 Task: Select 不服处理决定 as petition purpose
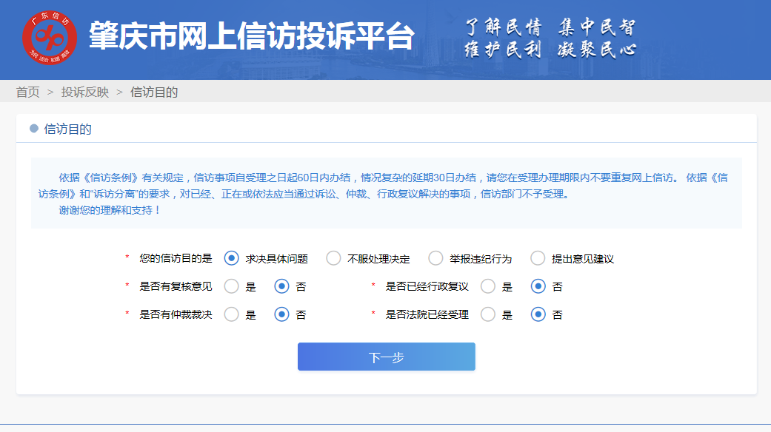333,257
